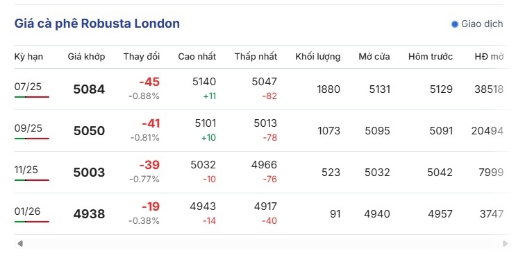Click the 07/25 red-green range bar
This screenshot has width=516, height=264.
coord(31,97)
